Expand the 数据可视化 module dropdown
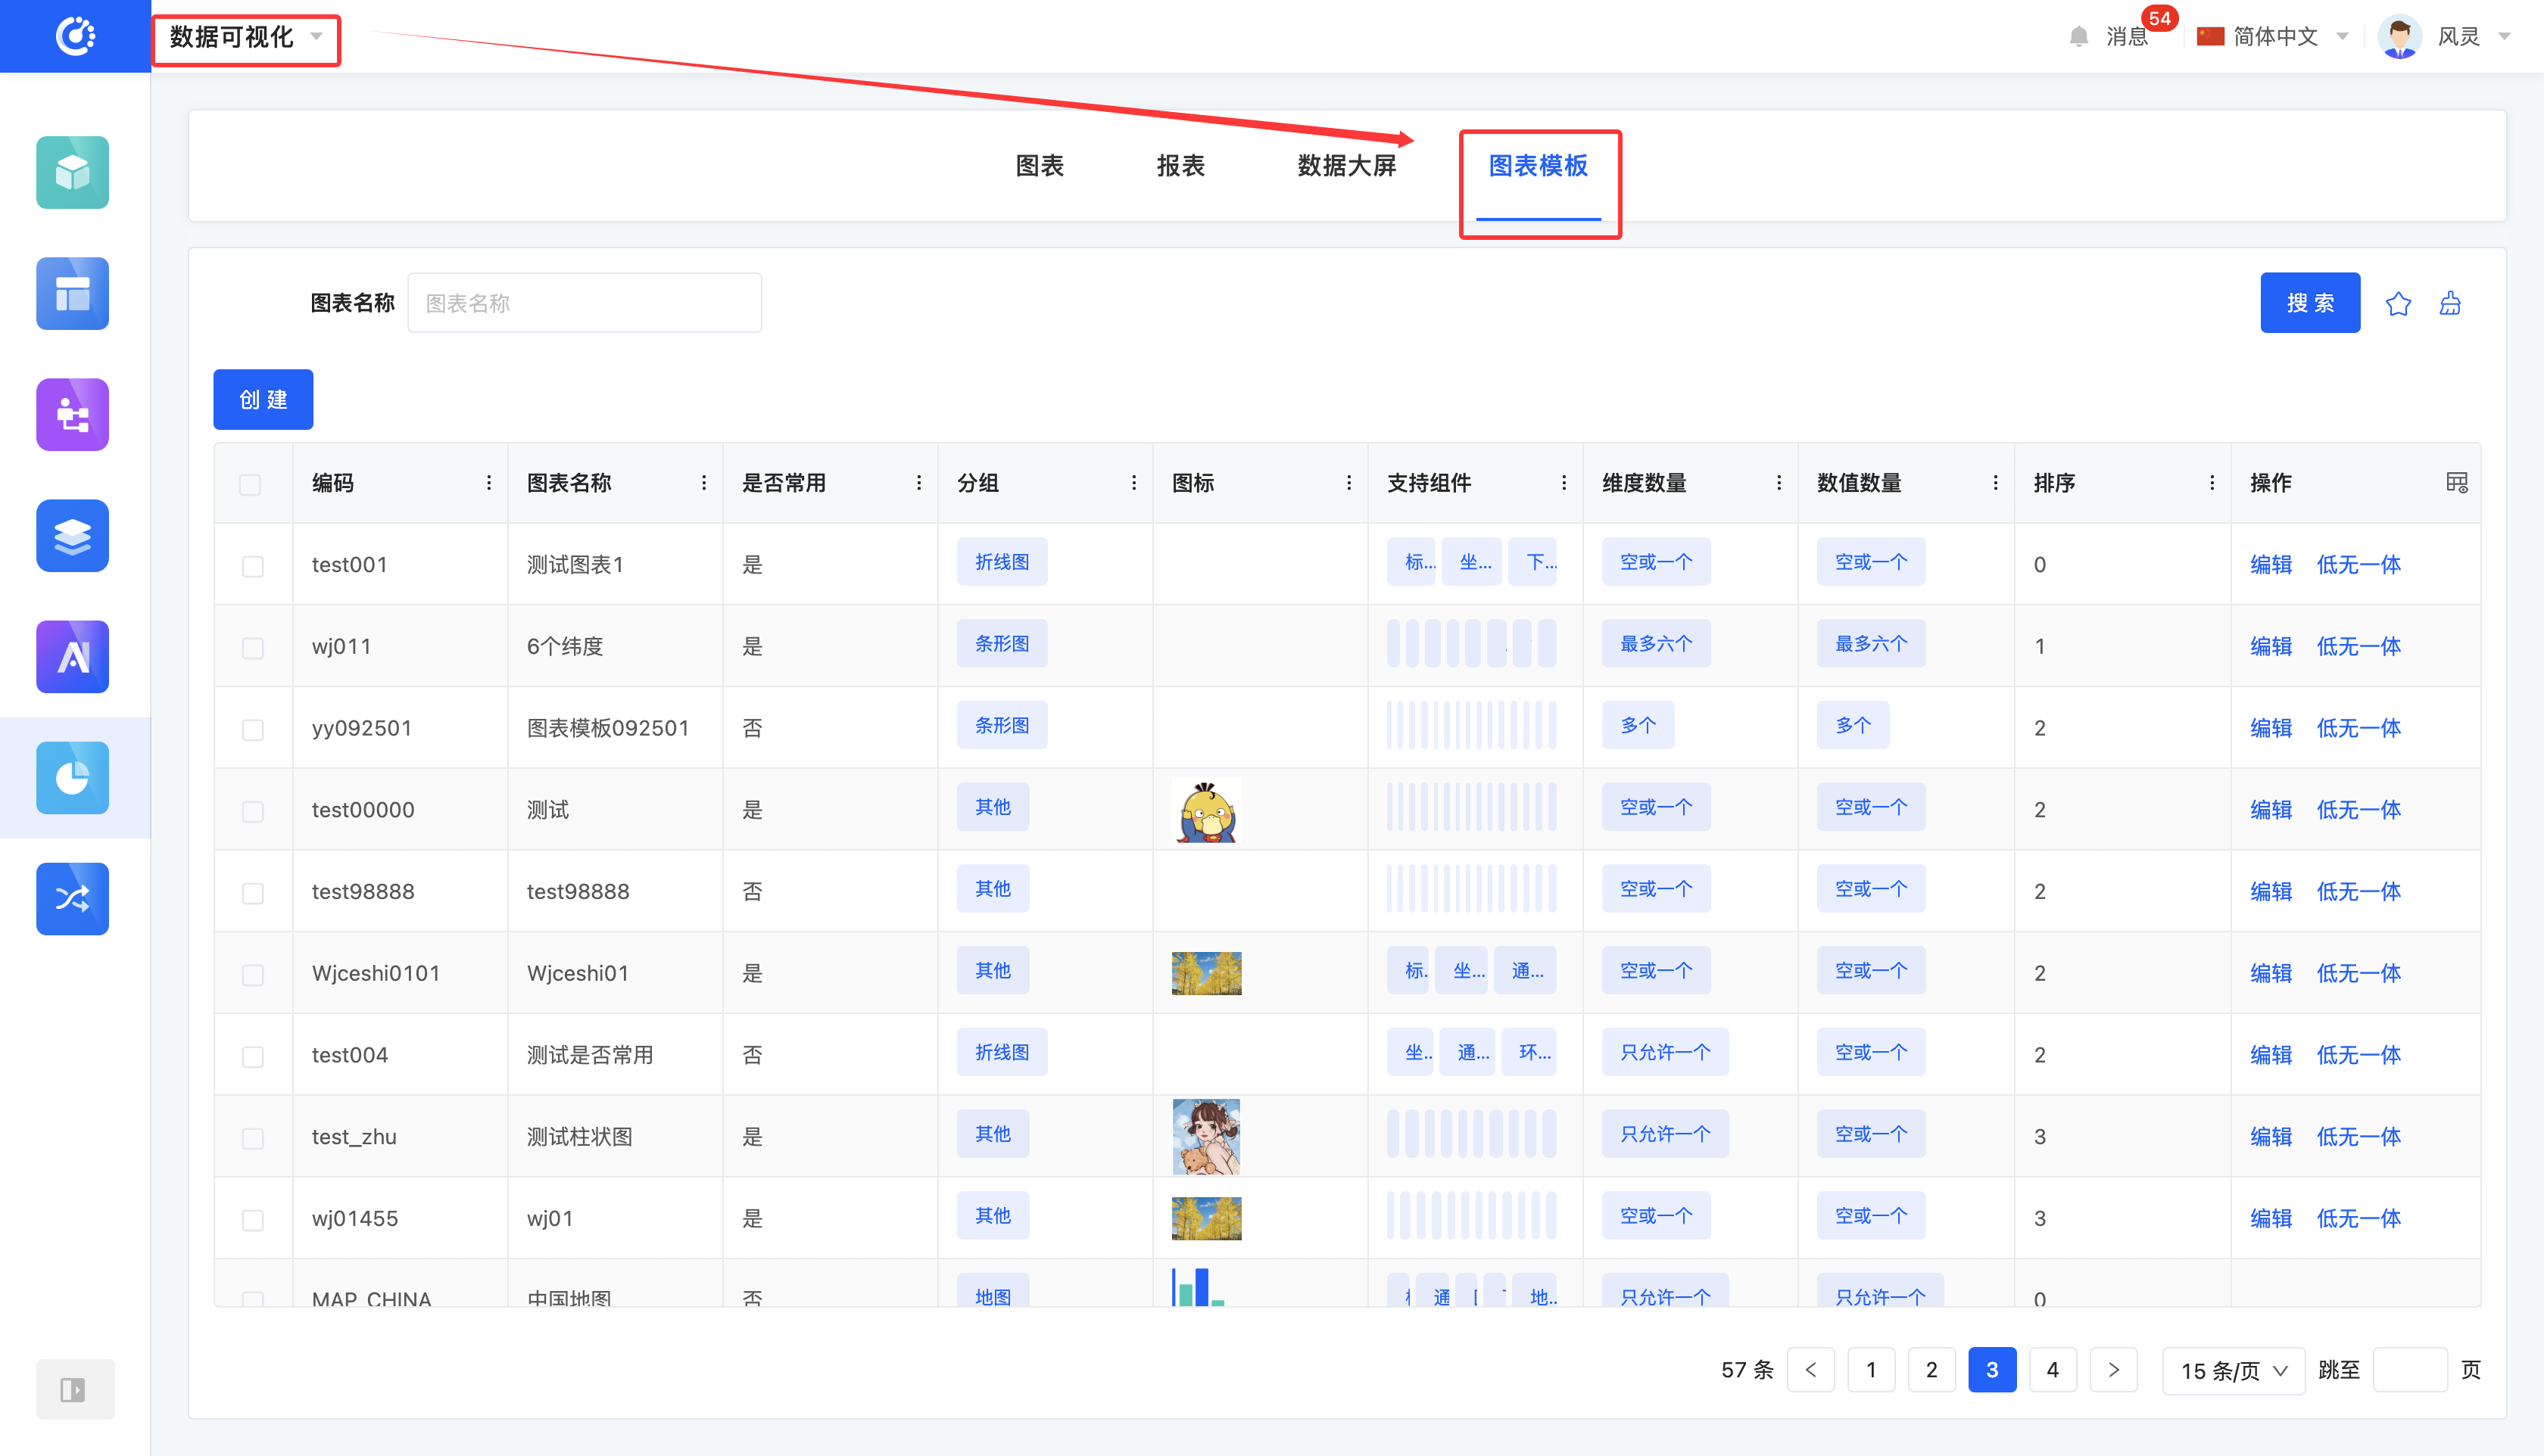The width and height of the screenshot is (2544, 1456). 245,38
